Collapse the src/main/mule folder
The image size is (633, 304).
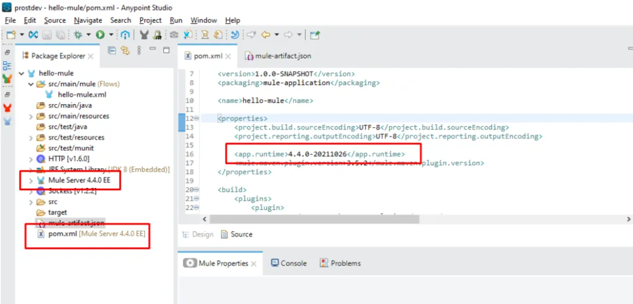(31, 84)
